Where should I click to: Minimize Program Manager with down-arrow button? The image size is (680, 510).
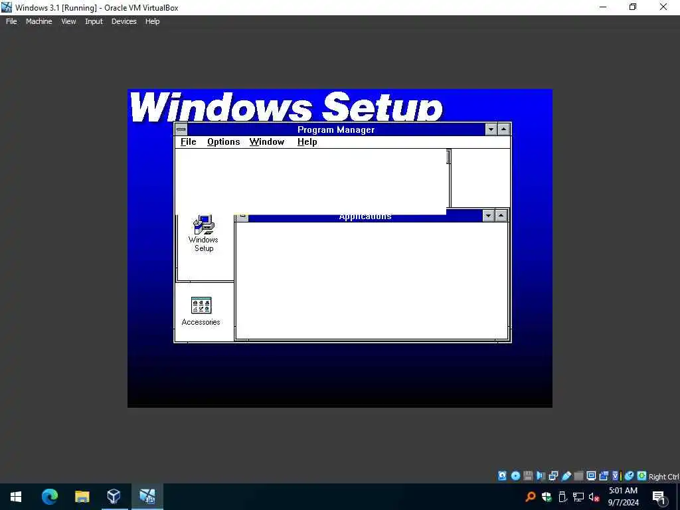tap(491, 129)
